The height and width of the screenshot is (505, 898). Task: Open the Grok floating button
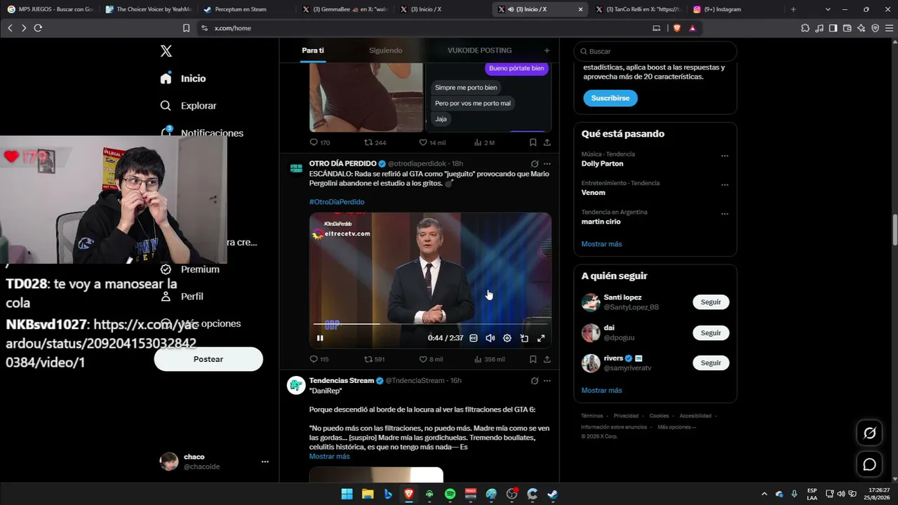click(869, 433)
